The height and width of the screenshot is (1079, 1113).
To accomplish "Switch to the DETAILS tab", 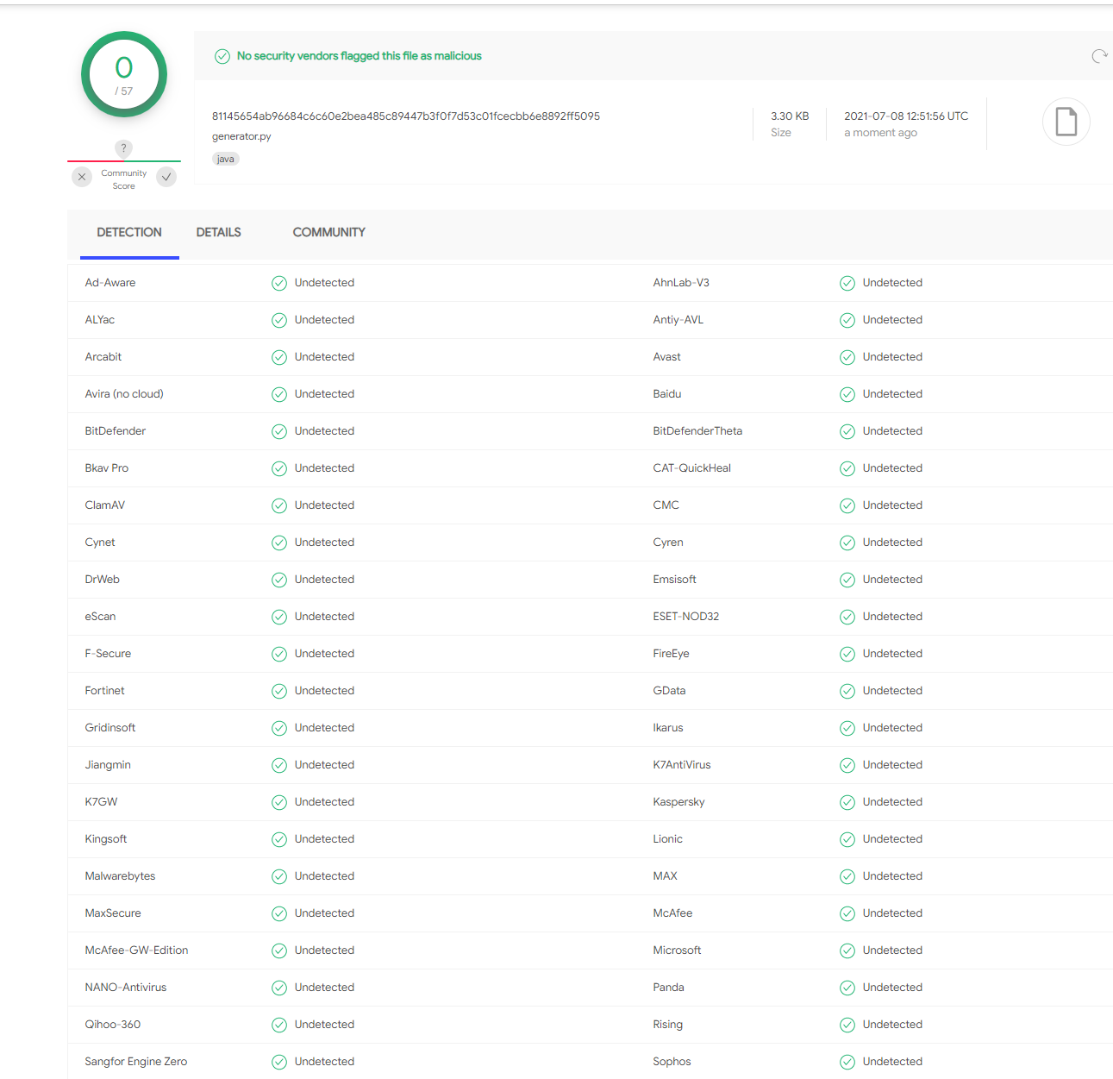I will pyautogui.click(x=218, y=232).
